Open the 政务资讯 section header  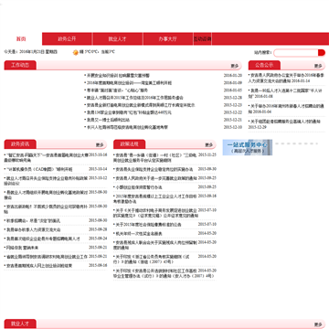[x=20, y=144]
